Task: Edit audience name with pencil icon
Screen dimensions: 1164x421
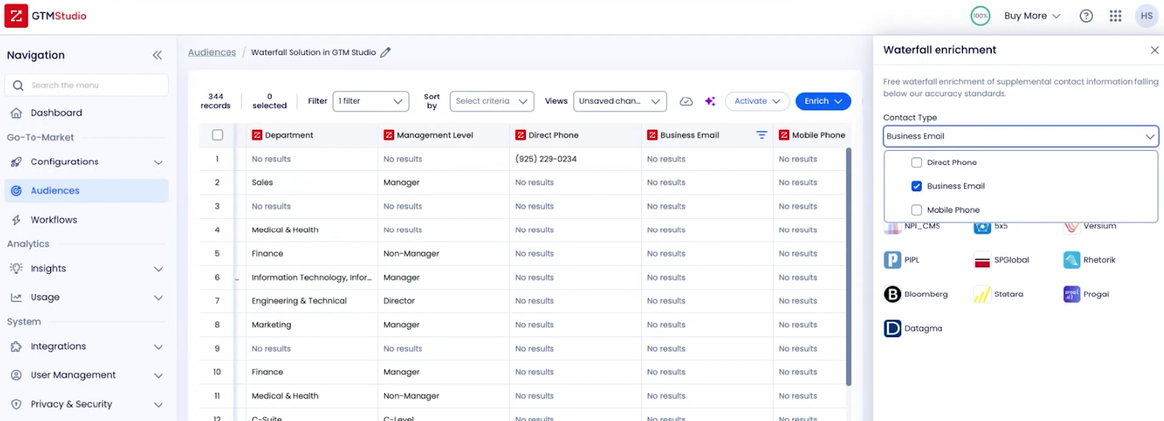Action: click(386, 52)
